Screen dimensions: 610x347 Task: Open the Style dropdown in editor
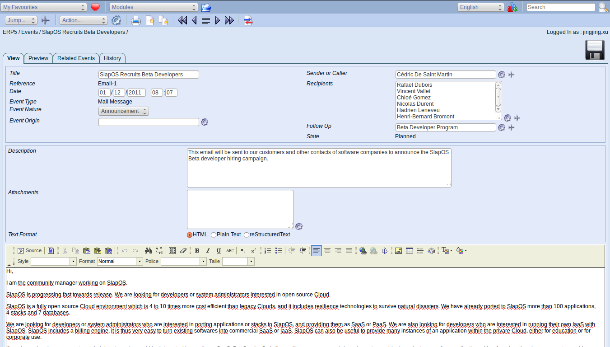54,262
